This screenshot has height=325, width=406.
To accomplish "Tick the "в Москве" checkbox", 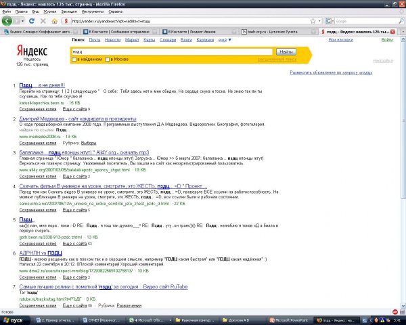I will coord(108,60).
